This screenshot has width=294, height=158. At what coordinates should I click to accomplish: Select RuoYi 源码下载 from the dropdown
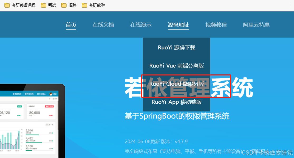click(177, 48)
